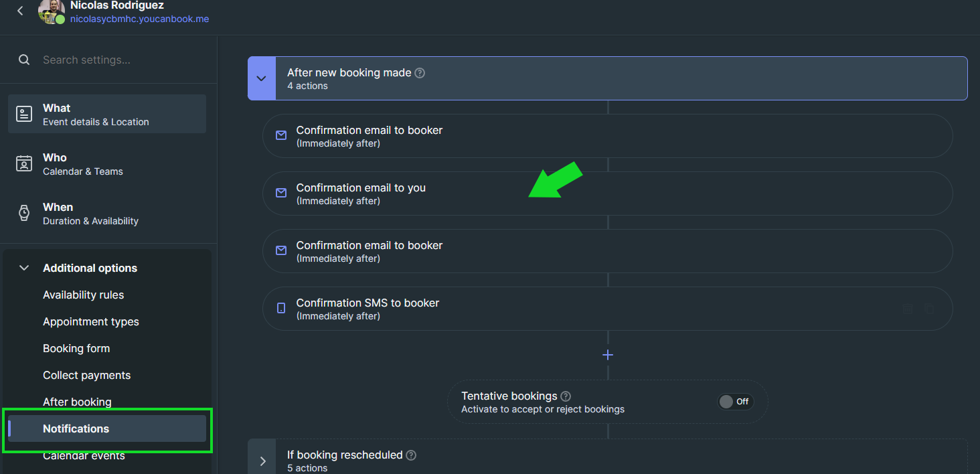Screen dimensions: 980x474
Task: Open the What event details section
Action: point(107,114)
